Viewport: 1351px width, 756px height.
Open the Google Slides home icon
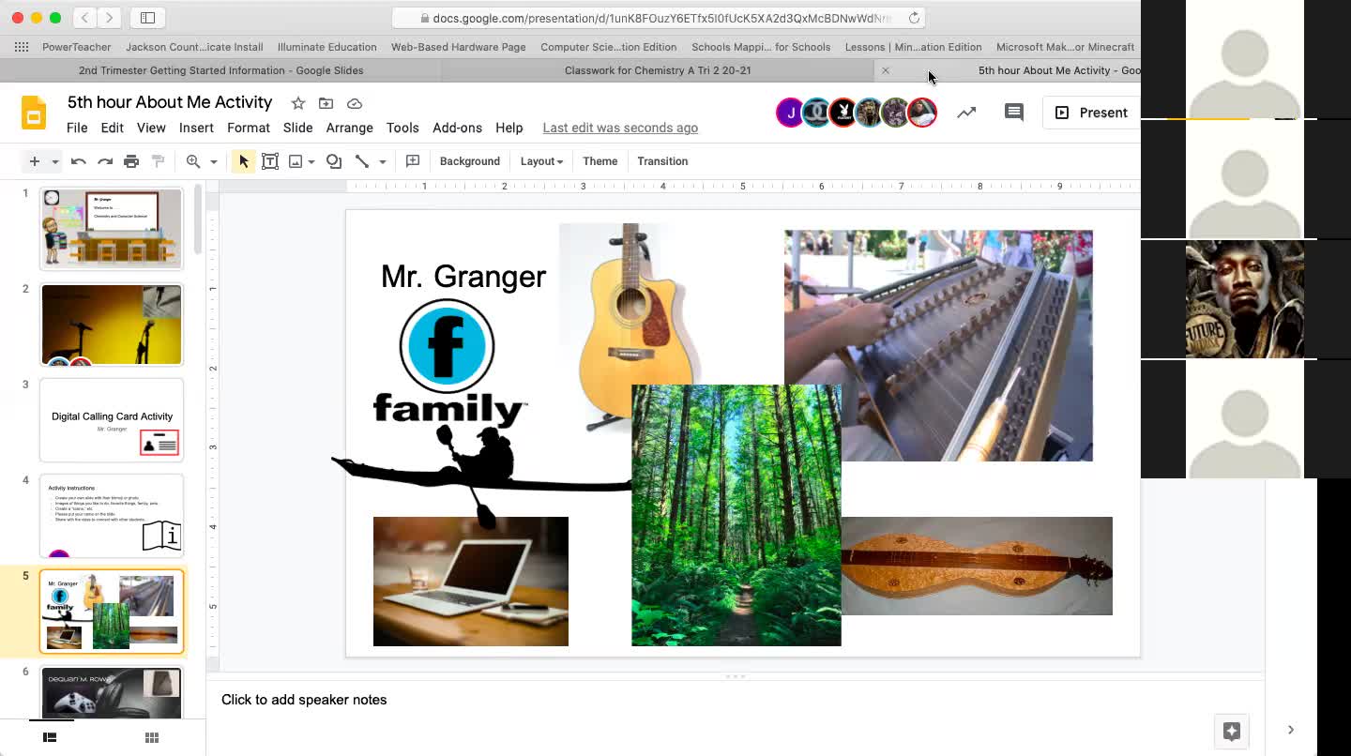point(34,113)
